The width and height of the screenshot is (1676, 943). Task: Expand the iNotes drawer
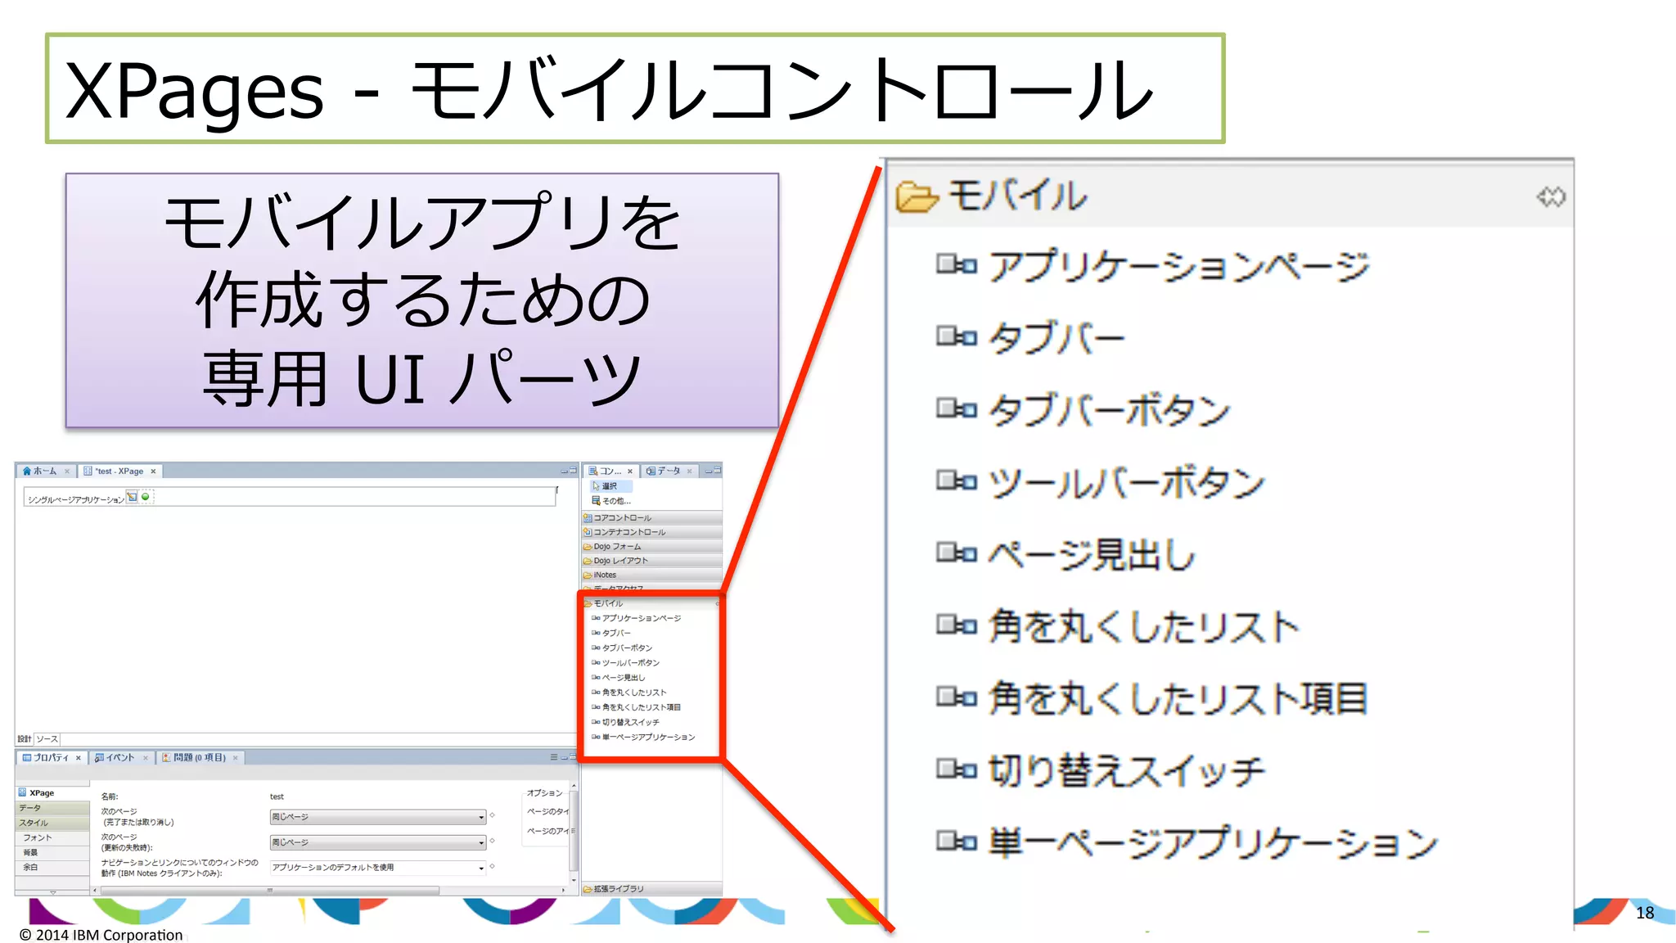[x=651, y=575]
